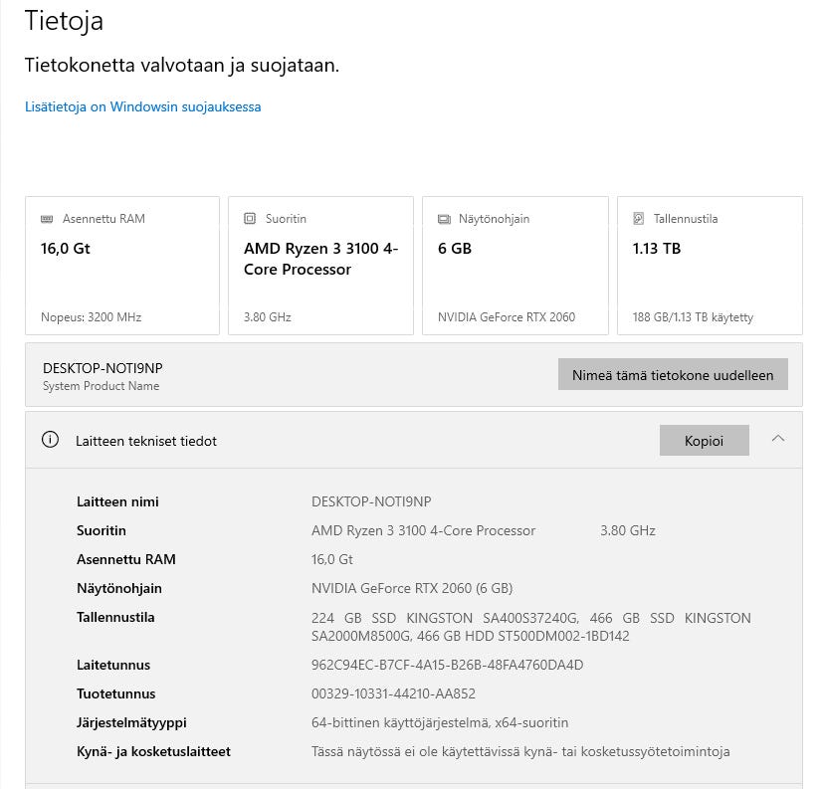Image resolution: width=823 pixels, height=789 pixels.
Task: Collapse the Laitteen tekniset tiedot section
Action: coord(778,439)
